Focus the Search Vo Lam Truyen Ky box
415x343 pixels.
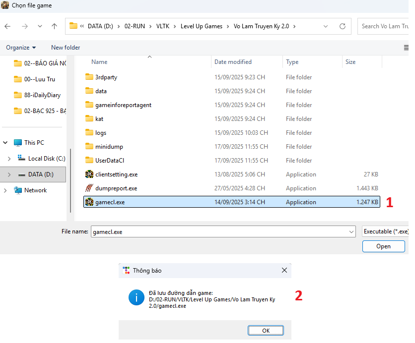tap(384, 26)
